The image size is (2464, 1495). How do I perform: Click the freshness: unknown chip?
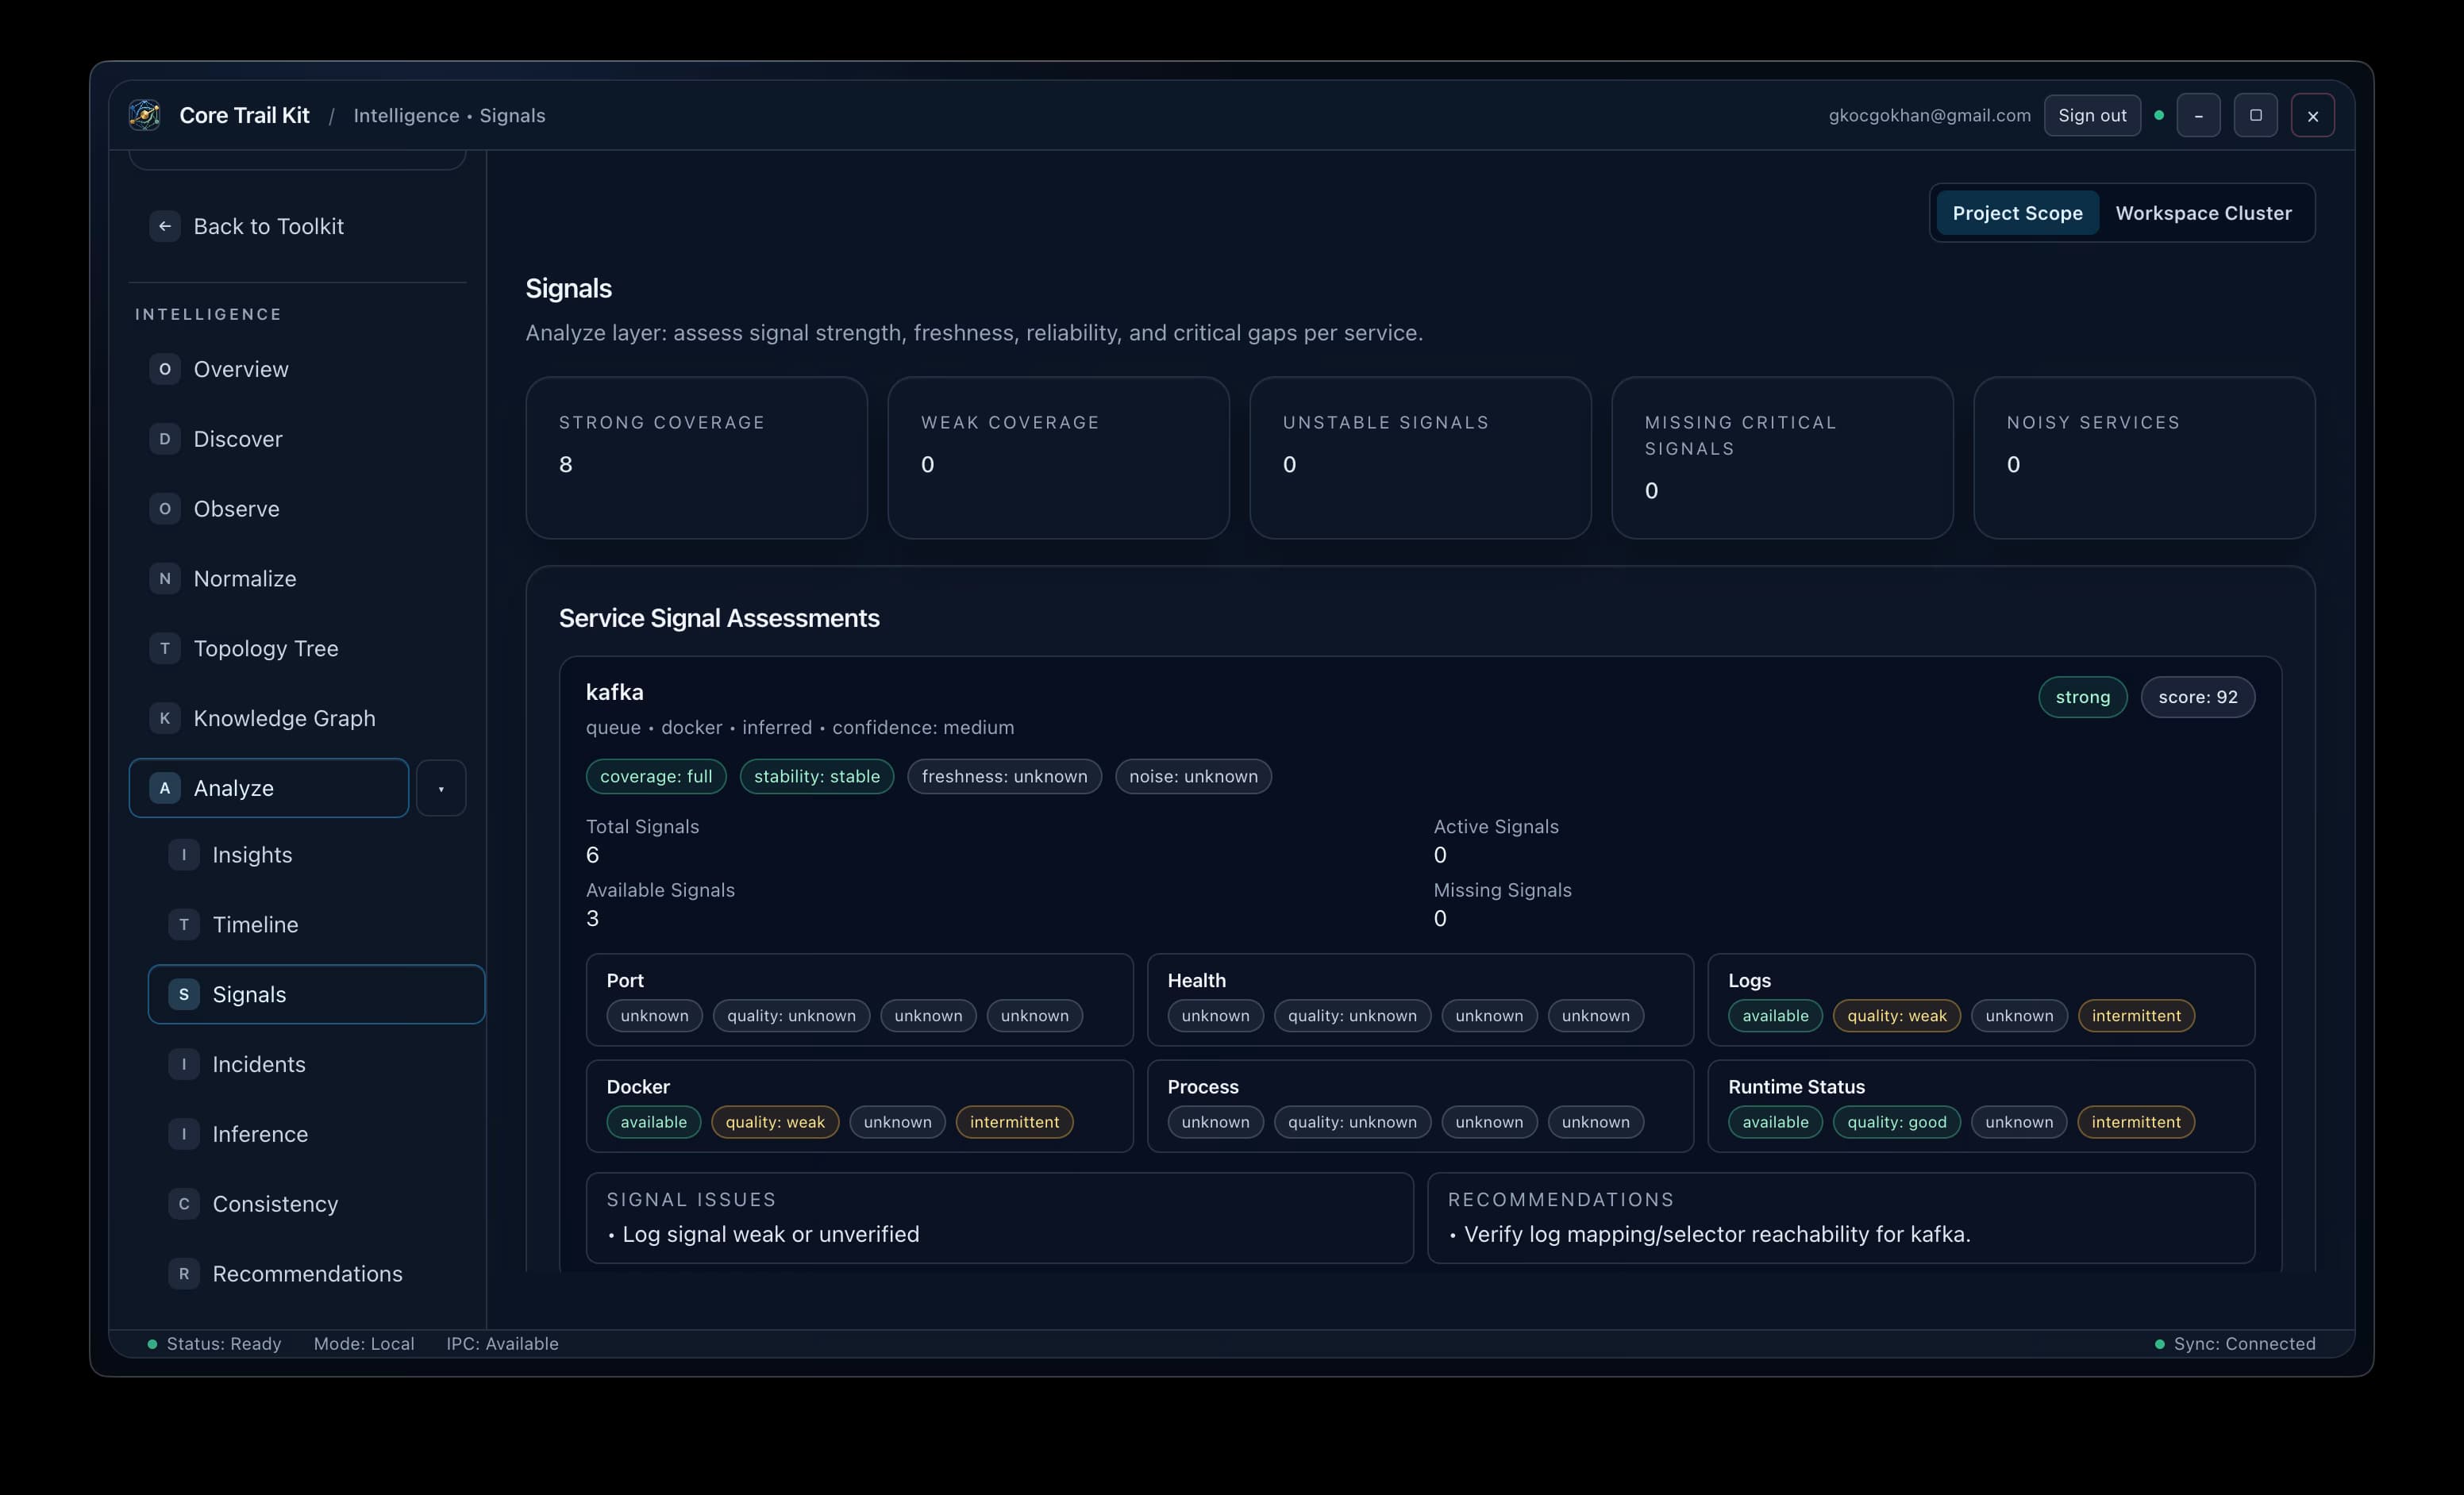pyautogui.click(x=1004, y=777)
